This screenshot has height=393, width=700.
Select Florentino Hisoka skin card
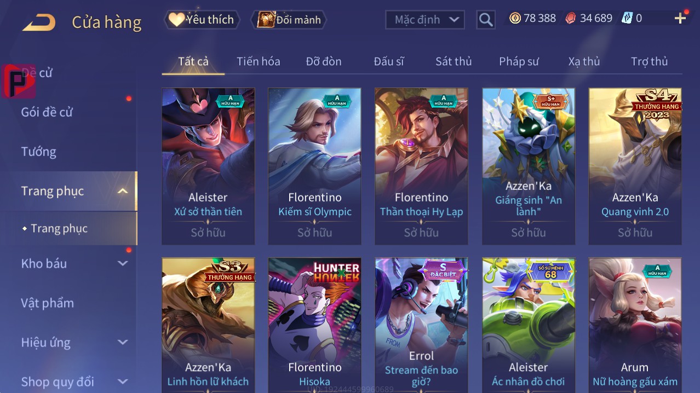(315, 325)
